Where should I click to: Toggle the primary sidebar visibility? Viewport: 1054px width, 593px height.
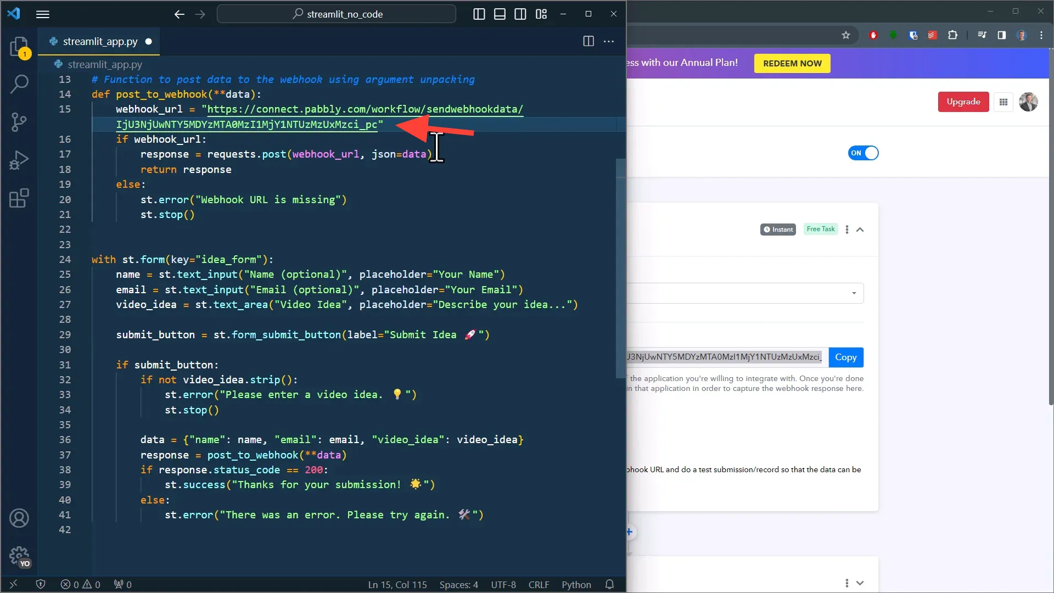tap(478, 14)
